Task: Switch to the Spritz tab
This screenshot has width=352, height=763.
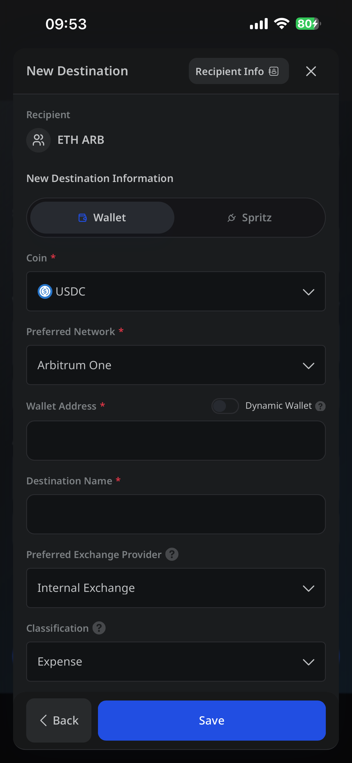Action: pos(249,218)
